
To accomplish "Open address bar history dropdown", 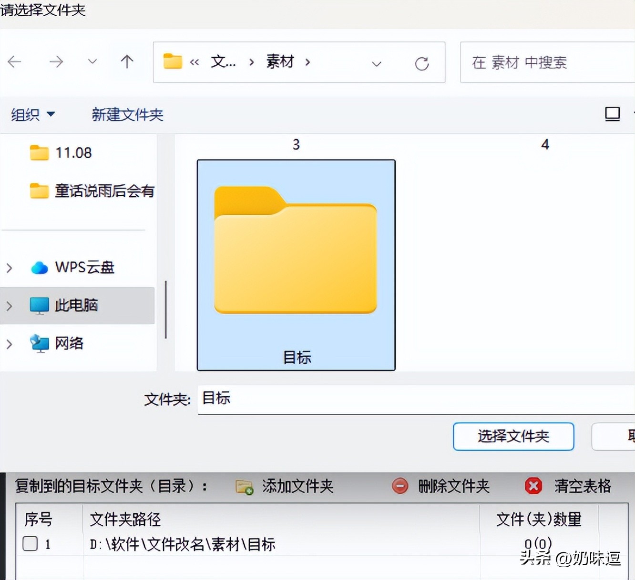I will [377, 63].
